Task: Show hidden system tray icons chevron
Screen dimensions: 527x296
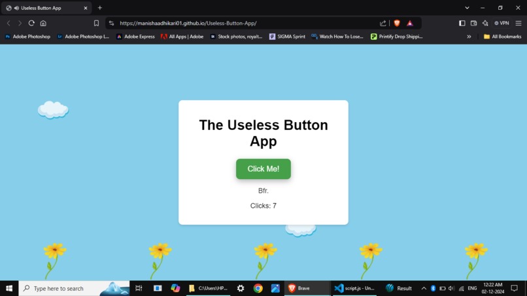Action: click(424, 288)
